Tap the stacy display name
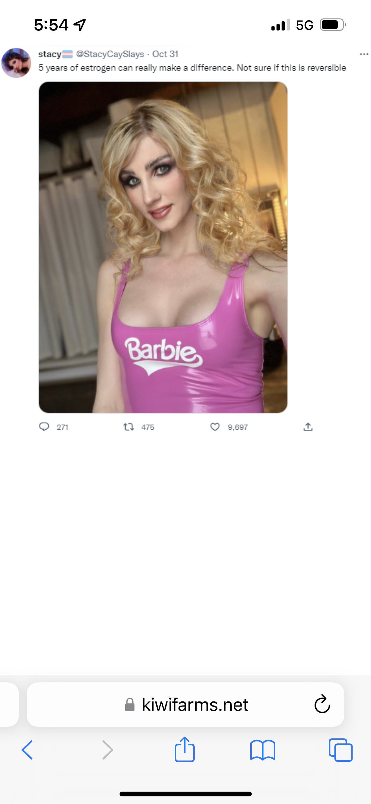The height and width of the screenshot is (804, 371). point(50,54)
